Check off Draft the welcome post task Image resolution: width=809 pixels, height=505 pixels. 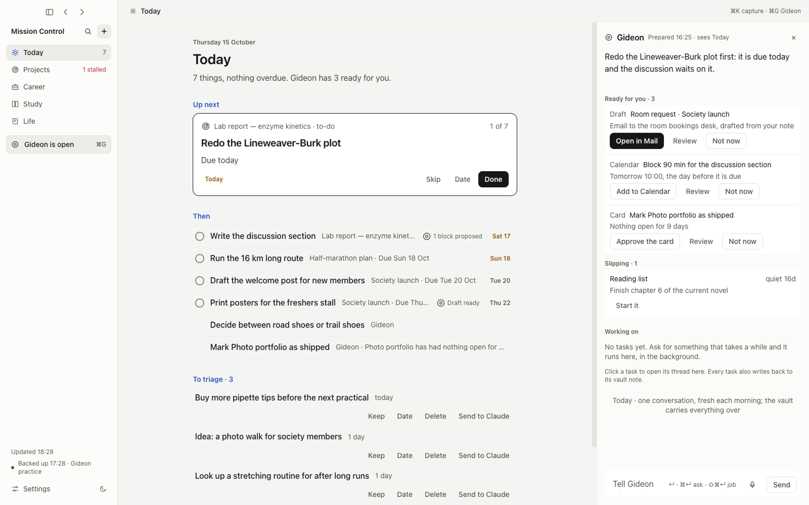(199, 281)
